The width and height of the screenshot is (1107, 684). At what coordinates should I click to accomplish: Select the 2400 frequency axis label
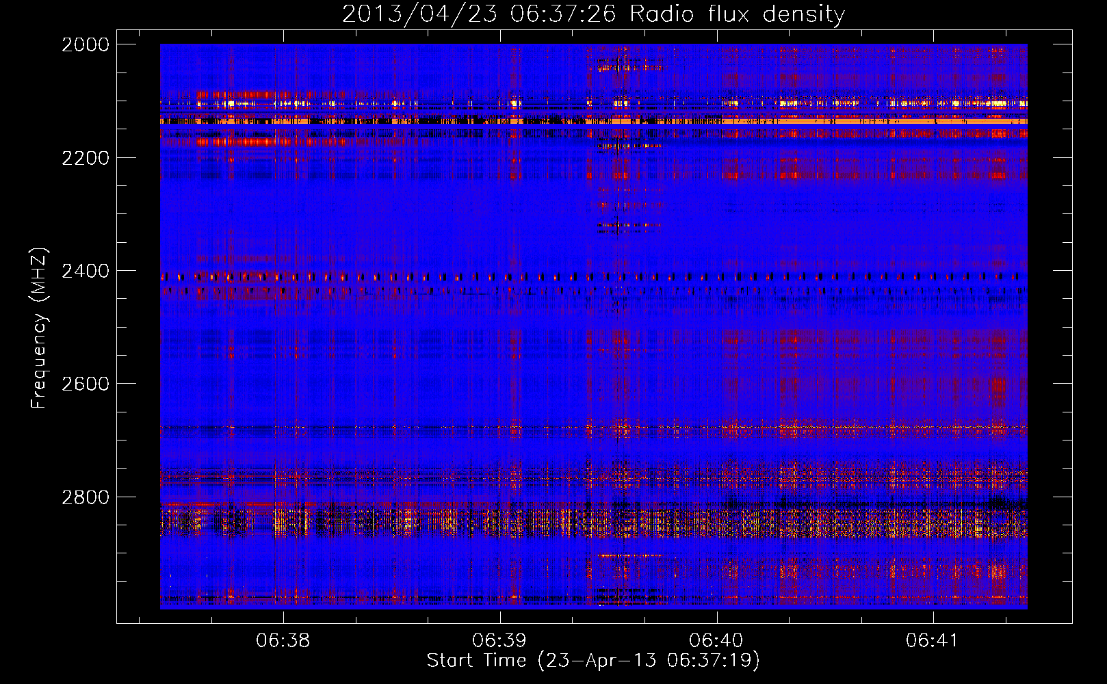(x=86, y=272)
